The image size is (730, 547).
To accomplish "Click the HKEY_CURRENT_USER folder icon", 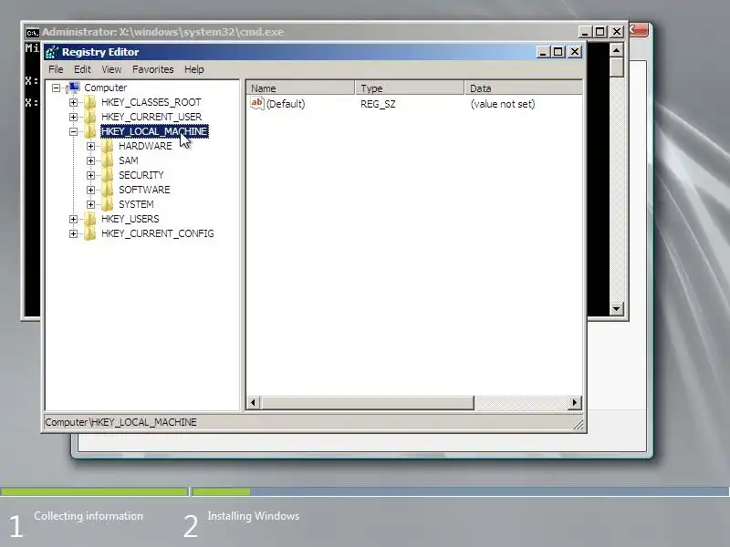I will 90,117.
